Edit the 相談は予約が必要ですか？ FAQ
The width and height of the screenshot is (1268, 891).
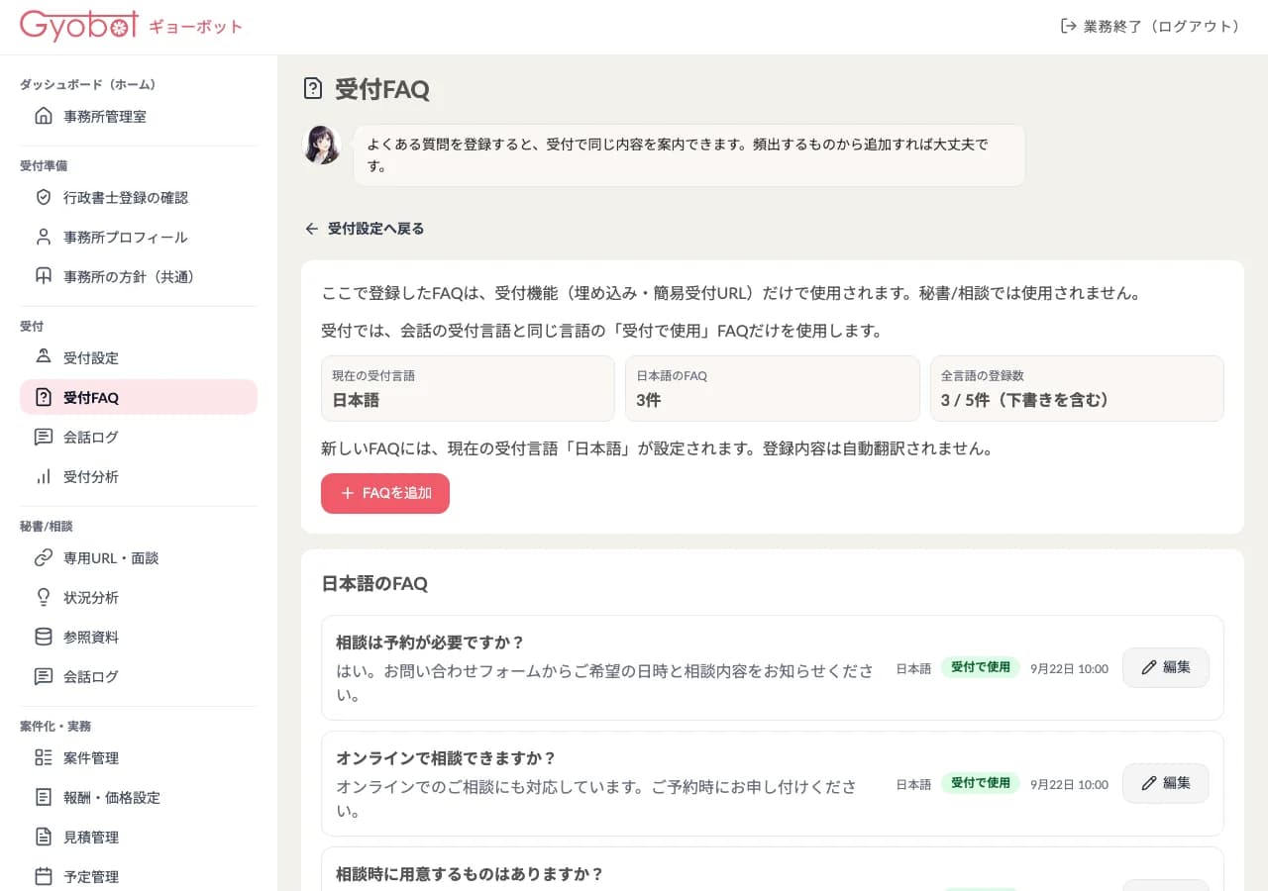pos(1165,667)
